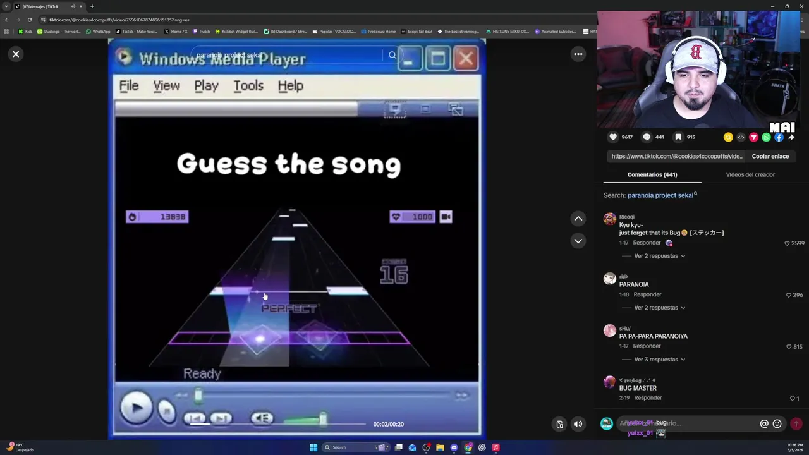This screenshot has height=455, width=809.
Task: Open the Apple Music icon in the taskbar
Action: [496, 447]
